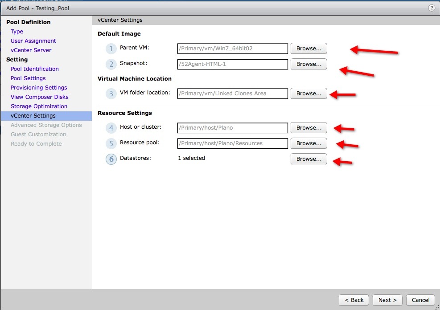Click the step 5 number icon

pos(111,143)
